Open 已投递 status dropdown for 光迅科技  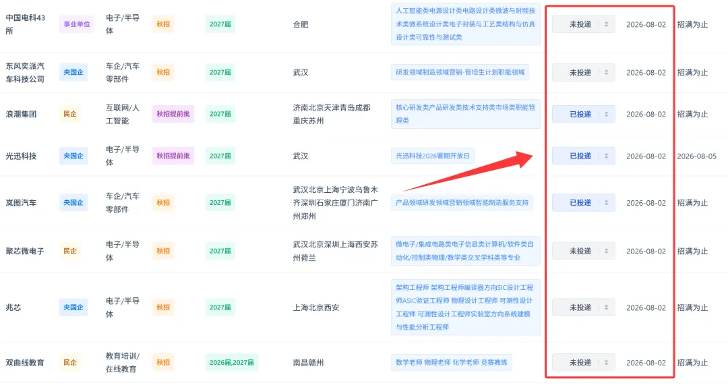coord(583,156)
